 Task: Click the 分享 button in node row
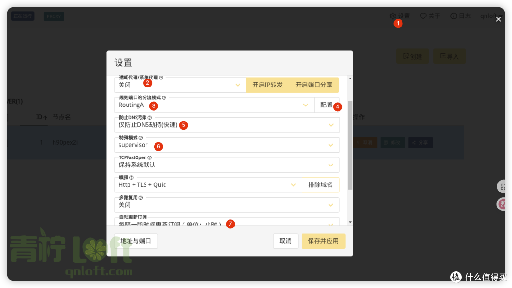[420, 142]
